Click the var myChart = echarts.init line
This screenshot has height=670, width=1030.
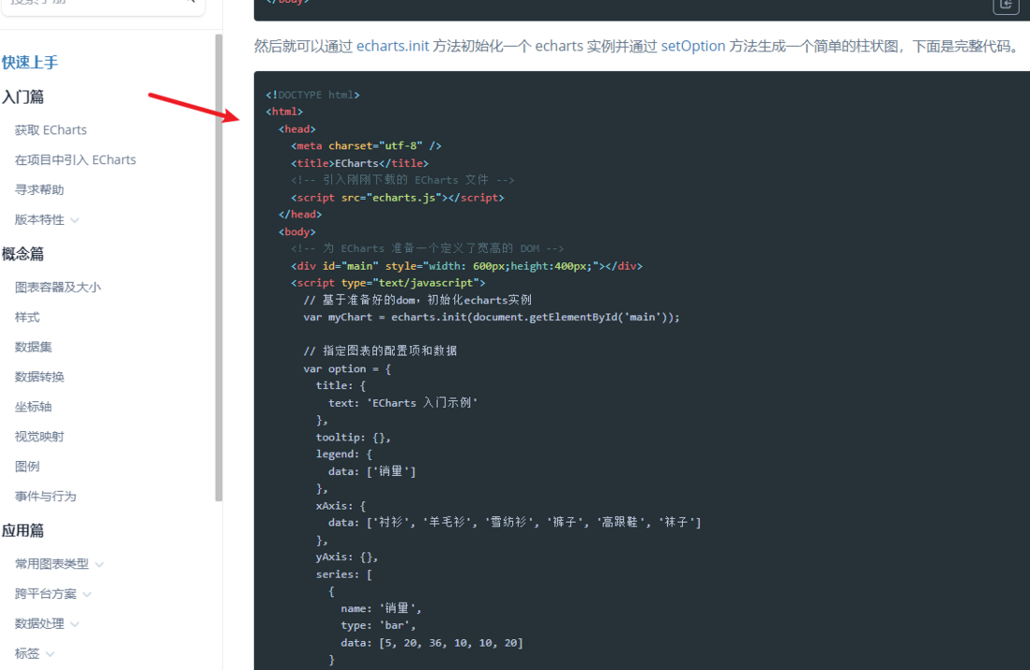492,317
